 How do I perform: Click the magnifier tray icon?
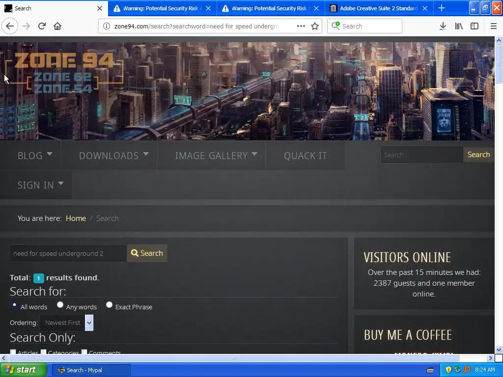click(x=467, y=370)
